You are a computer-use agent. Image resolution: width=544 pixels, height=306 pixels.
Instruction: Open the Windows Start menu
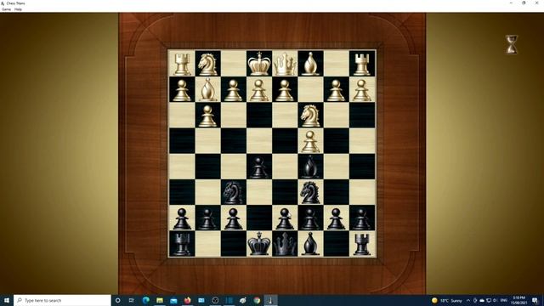pos(7,300)
